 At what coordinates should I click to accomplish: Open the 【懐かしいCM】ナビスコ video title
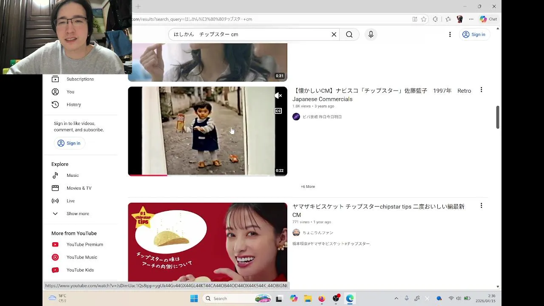[x=382, y=95]
